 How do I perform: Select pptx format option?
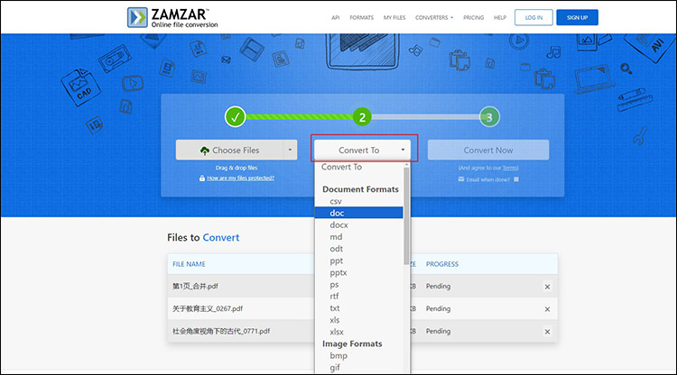click(x=358, y=272)
